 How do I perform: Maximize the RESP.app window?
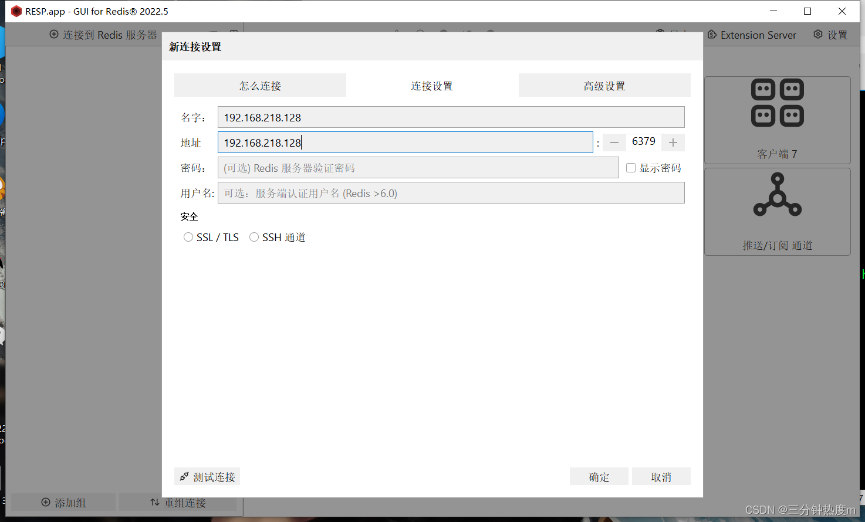coord(807,11)
